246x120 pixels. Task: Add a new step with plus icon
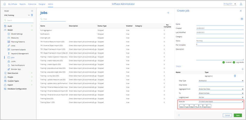click(x=242, y=69)
